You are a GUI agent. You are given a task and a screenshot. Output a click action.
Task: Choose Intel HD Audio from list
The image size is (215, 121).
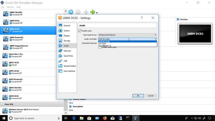tap(127, 41)
